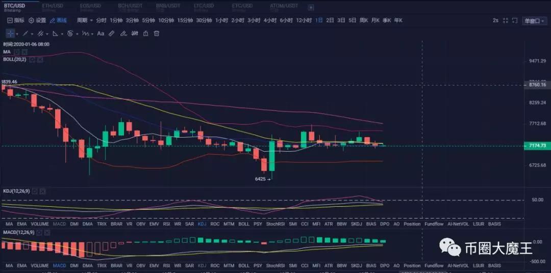This screenshot has width=551, height=273.
Task: Click the lock drawings icon
Action: (x=145, y=34)
